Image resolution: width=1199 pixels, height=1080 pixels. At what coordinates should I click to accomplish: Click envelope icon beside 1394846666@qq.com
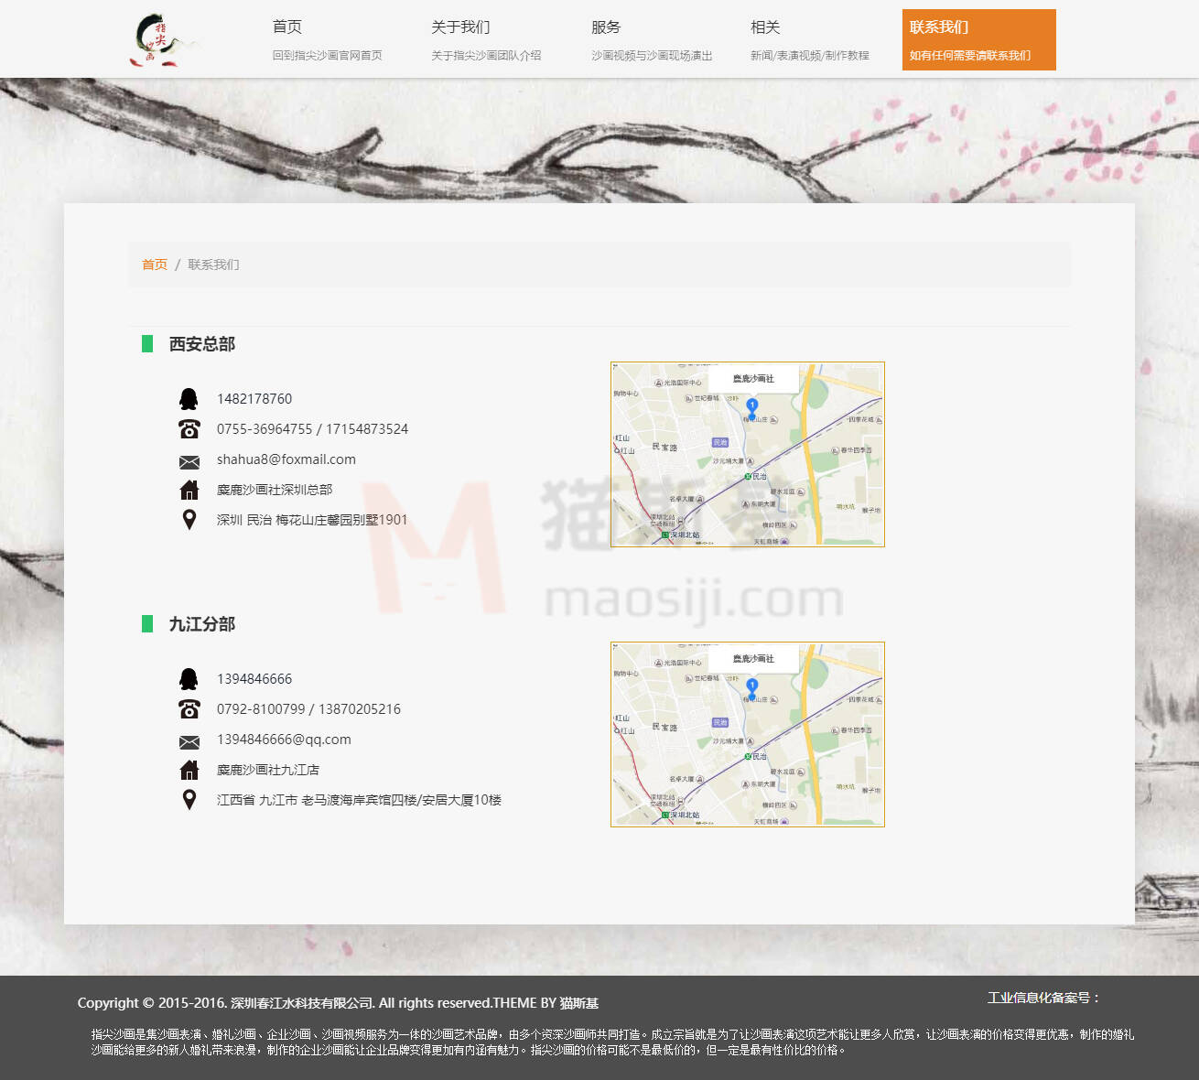[189, 741]
